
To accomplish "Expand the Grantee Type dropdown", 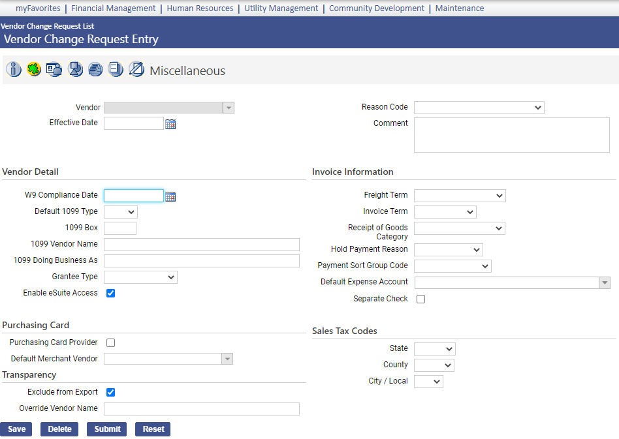I will click(140, 277).
